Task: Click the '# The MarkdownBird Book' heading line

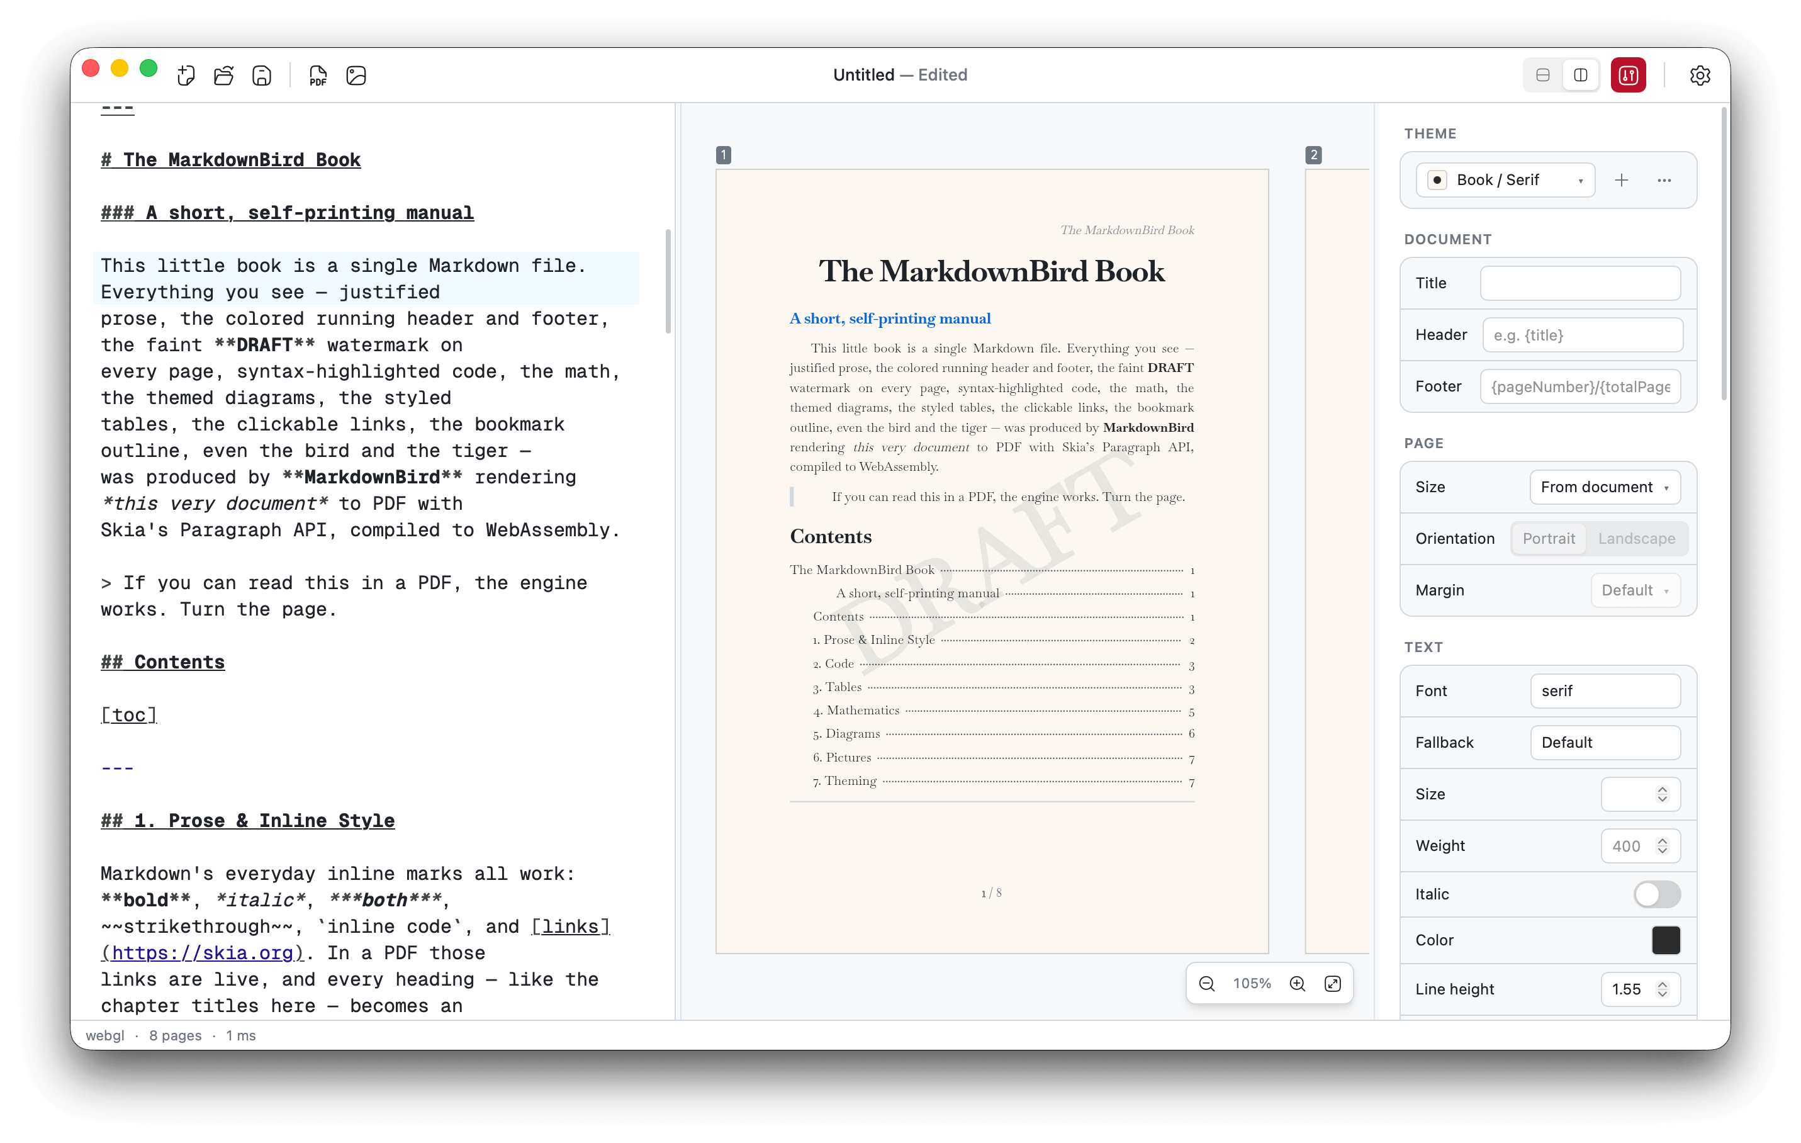Action: (x=230, y=160)
